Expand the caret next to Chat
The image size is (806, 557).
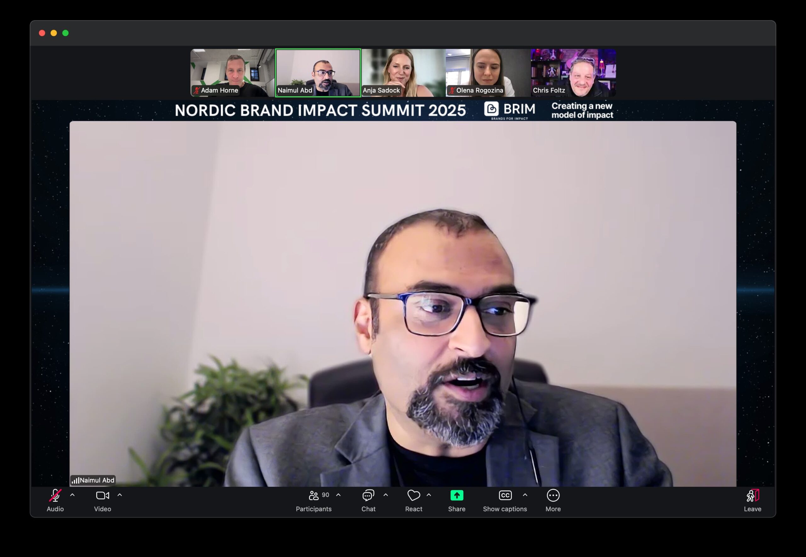[x=386, y=495]
